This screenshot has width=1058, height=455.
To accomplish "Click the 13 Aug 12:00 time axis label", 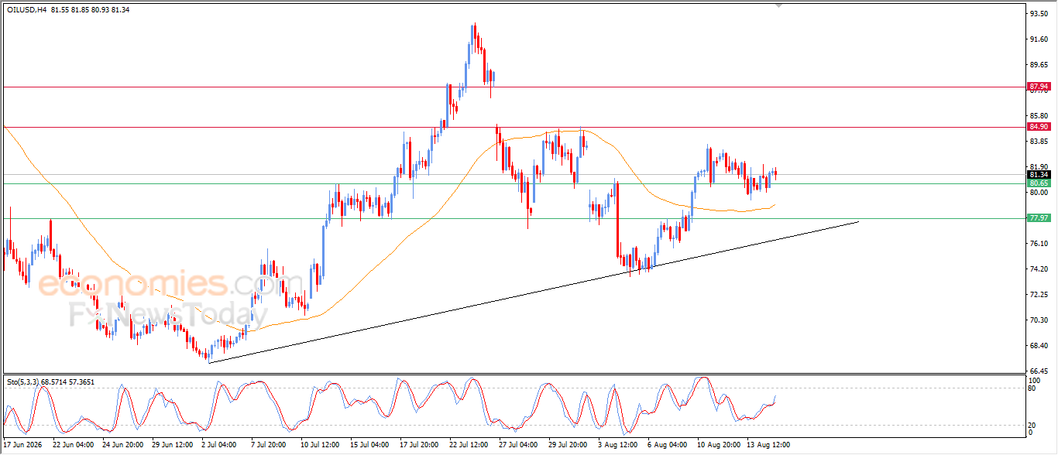I will [x=769, y=445].
